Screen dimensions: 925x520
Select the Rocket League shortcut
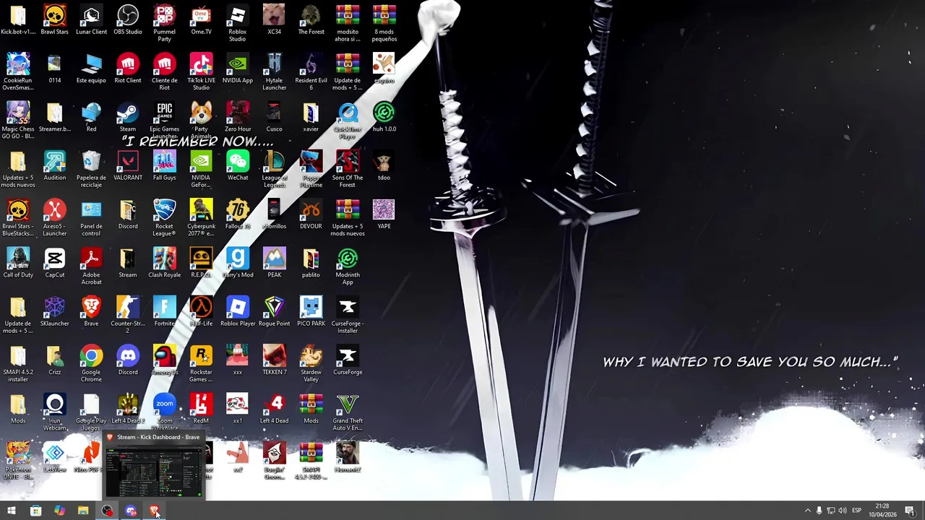pyautogui.click(x=164, y=217)
